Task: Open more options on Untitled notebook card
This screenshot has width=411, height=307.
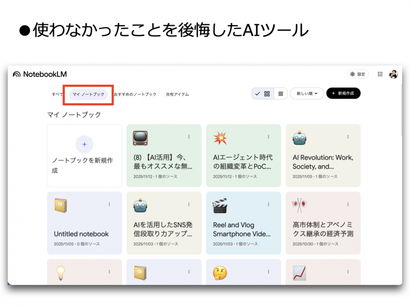Action: click(109, 204)
